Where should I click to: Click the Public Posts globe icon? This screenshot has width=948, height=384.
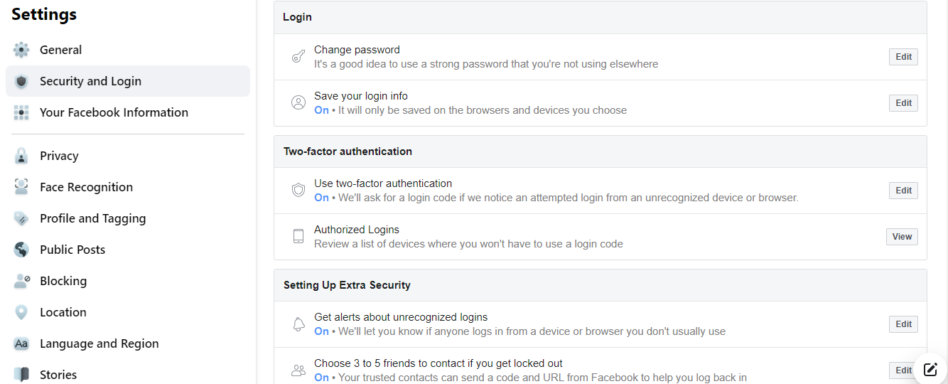(21, 250)
